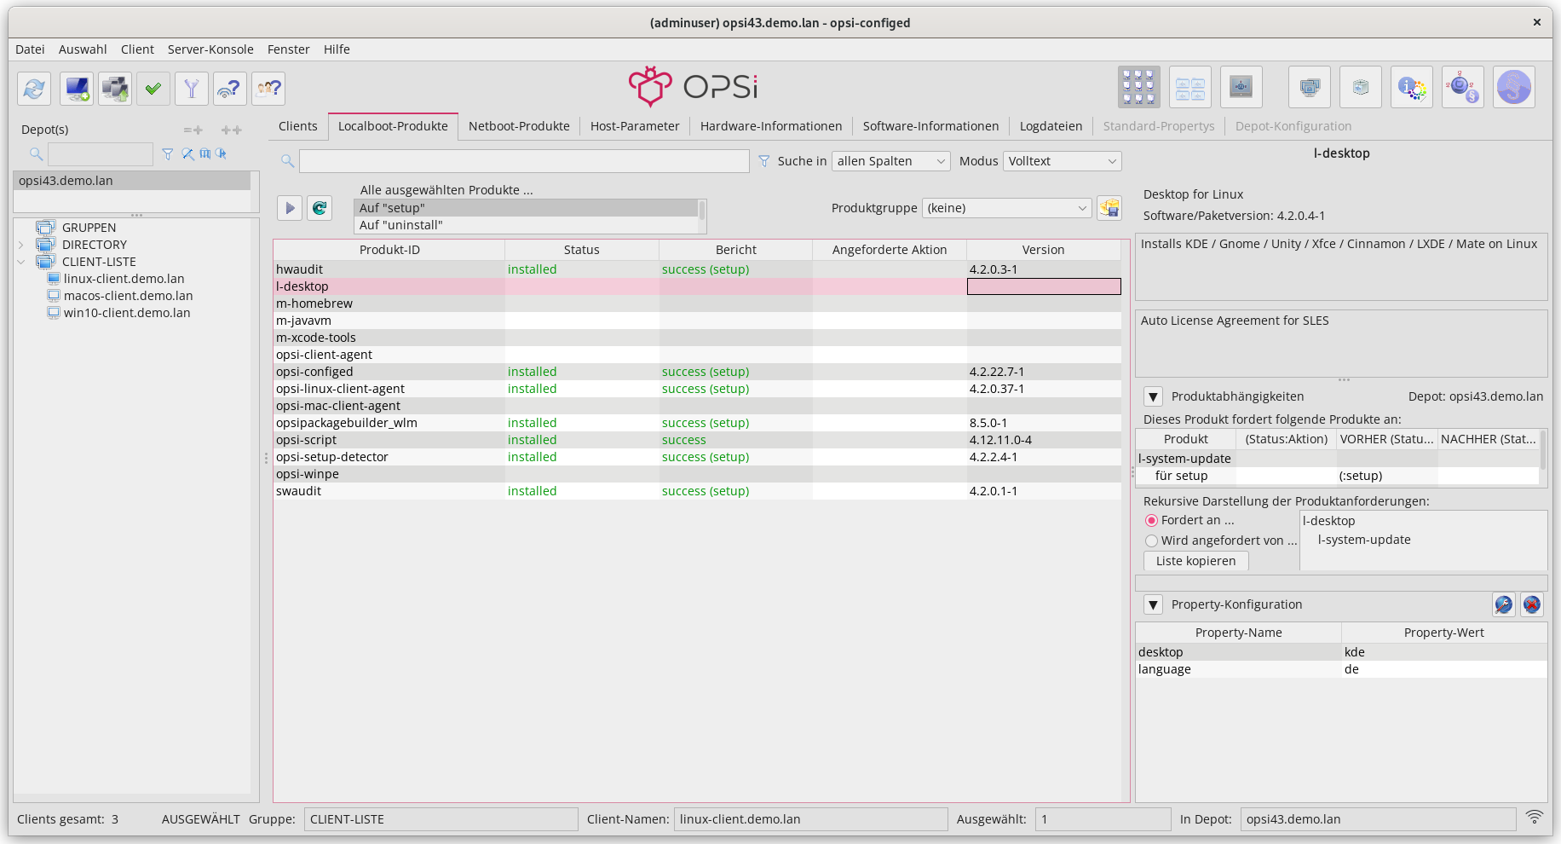Open the info dashboard color-wheel icon
The image size is (1561, 844).
coord(1412,87)
